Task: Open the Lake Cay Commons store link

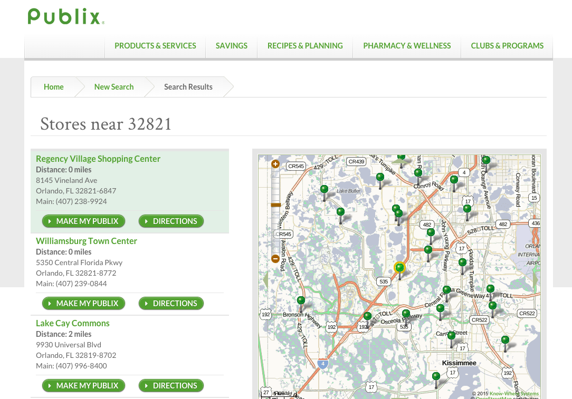Action: [73, 323]
